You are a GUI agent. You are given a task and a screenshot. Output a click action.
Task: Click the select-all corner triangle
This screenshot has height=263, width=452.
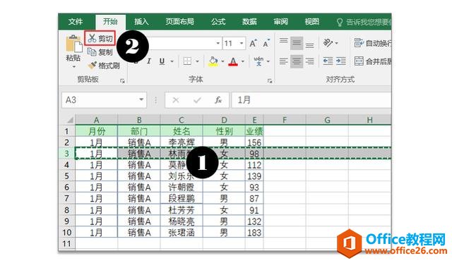click(x=70, y=120)
